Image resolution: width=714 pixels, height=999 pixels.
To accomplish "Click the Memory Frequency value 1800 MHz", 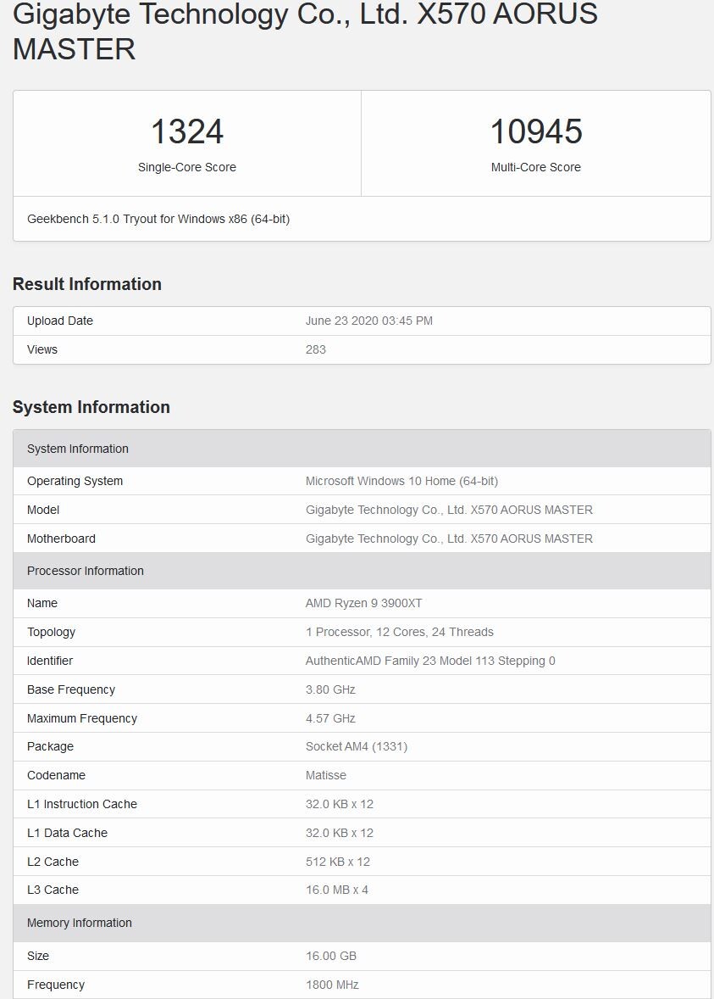I will pyautogui.click(x=332, y=985).
